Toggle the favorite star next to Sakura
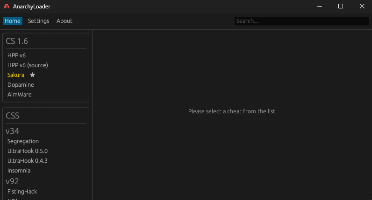372x200 pixels. point(33,75)
